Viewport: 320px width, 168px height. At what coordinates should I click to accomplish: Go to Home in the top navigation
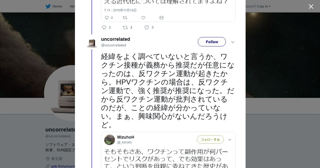point(57,6)
